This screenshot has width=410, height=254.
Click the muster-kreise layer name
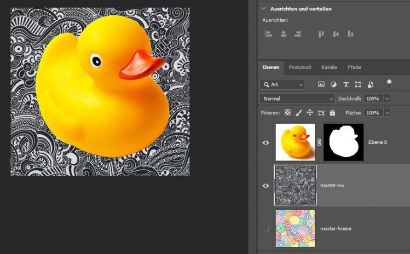click(x=336, y=229)
